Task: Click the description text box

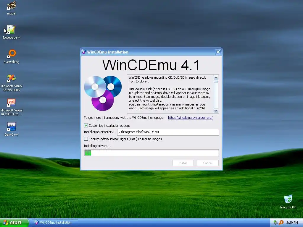Action: click(x=170, y=94)
